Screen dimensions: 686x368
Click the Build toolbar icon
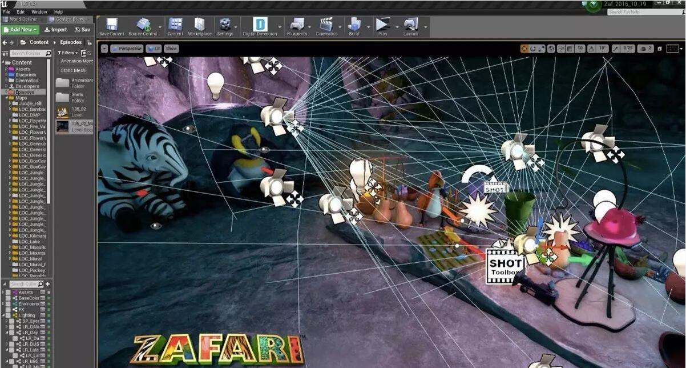pos(354,26)
